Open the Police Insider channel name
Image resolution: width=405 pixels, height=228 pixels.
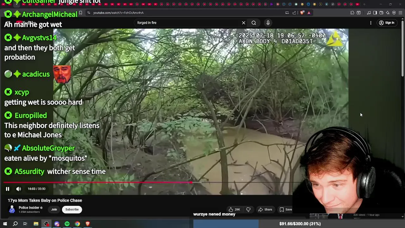[x=29, y=208]
